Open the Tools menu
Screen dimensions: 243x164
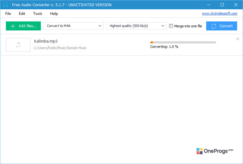38,14
